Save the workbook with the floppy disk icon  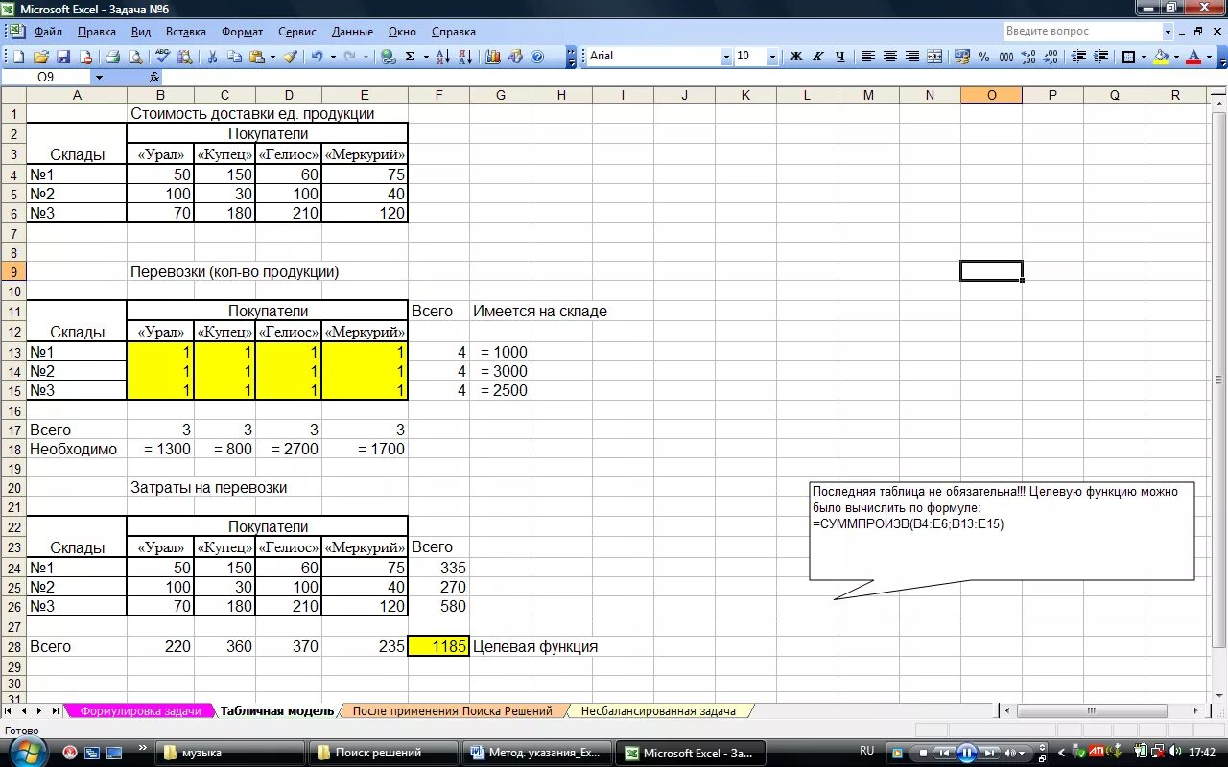[x=63, y=57]
